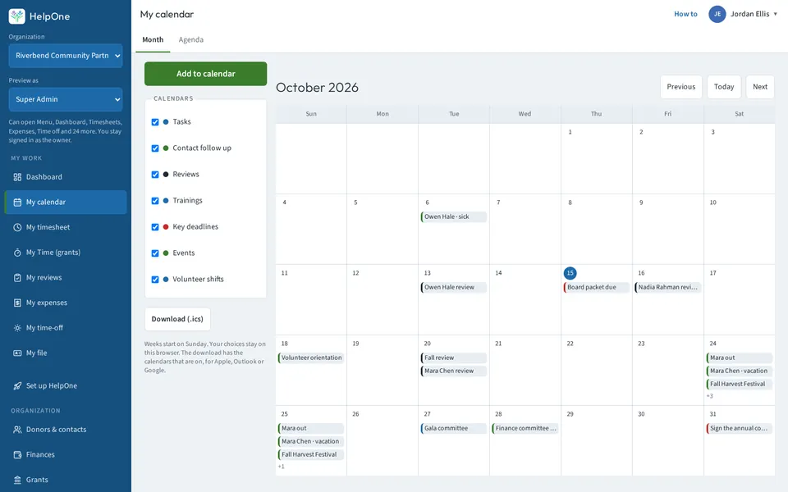Disable the Key deadlines calendar checkbox
This screenshot has width=788, height=492.
155,227
